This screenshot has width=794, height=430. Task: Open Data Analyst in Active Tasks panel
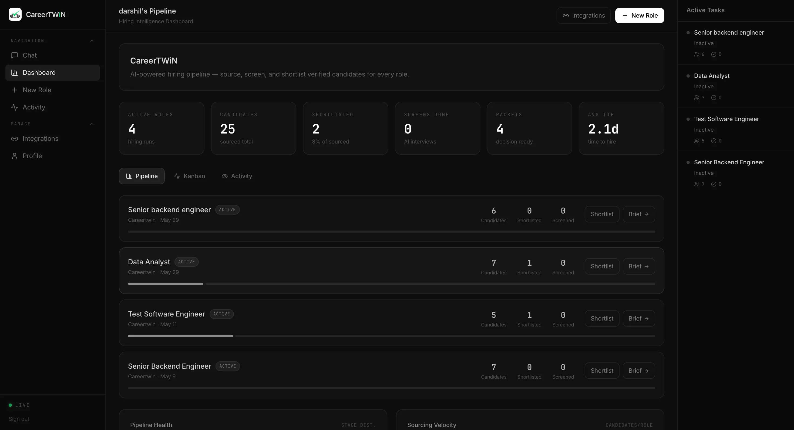(736, 86)
